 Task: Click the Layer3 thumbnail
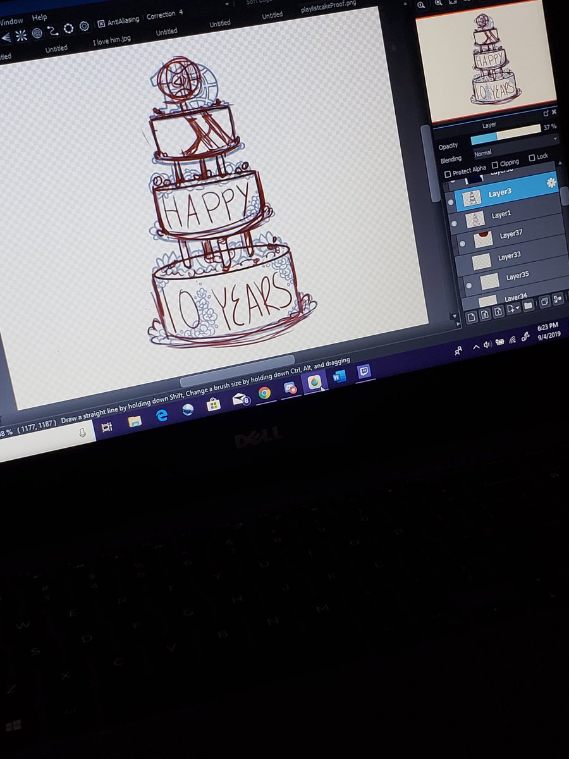[x=472, y=199]
